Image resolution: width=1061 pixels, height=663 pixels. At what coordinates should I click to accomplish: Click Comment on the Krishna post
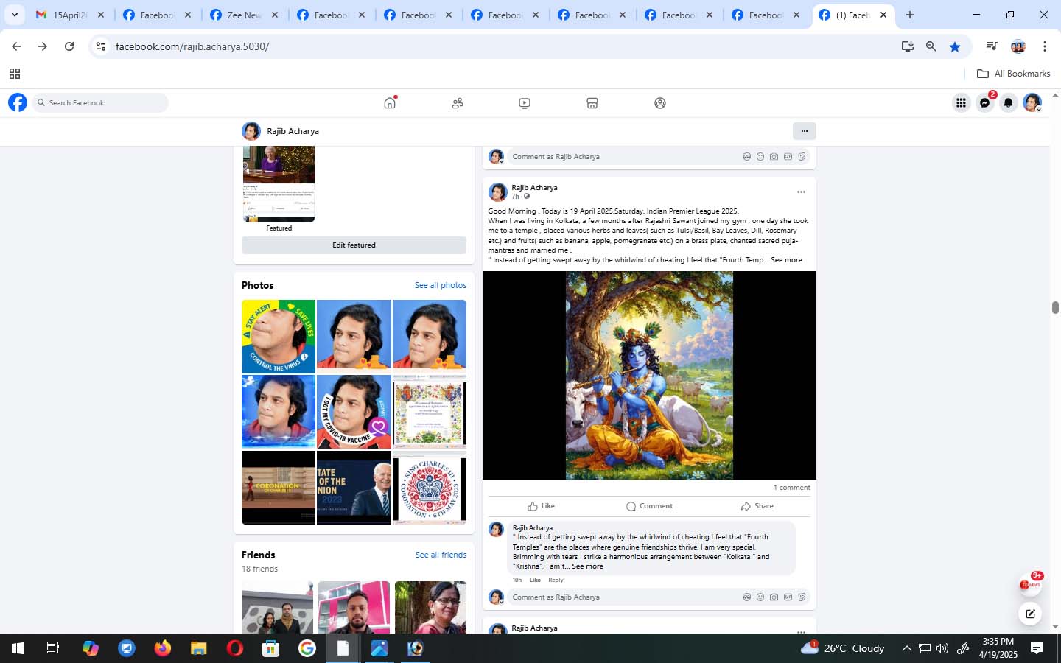coord(649,506)
